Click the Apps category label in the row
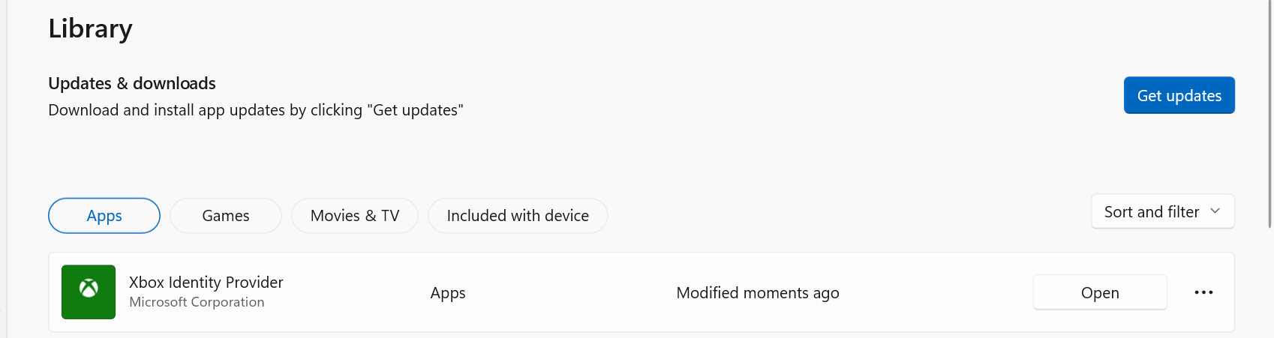The width and height of the screenshot is (1274, 338). [x=448, y=293]
